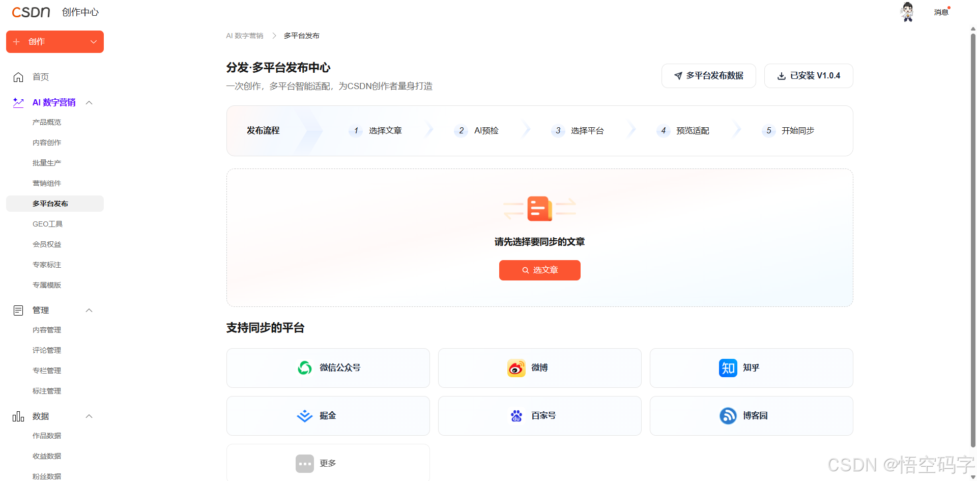977x481 pixels.
Task: Open 专属模版 in sidebar
Action: 47,285
